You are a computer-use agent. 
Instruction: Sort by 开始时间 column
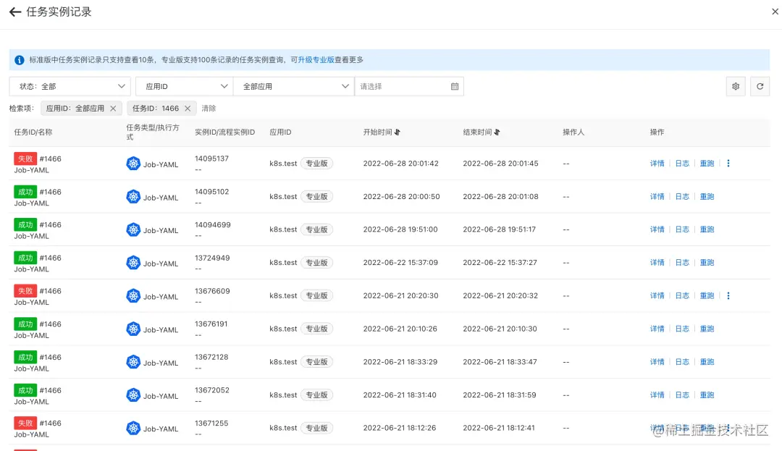click(397, 132)
